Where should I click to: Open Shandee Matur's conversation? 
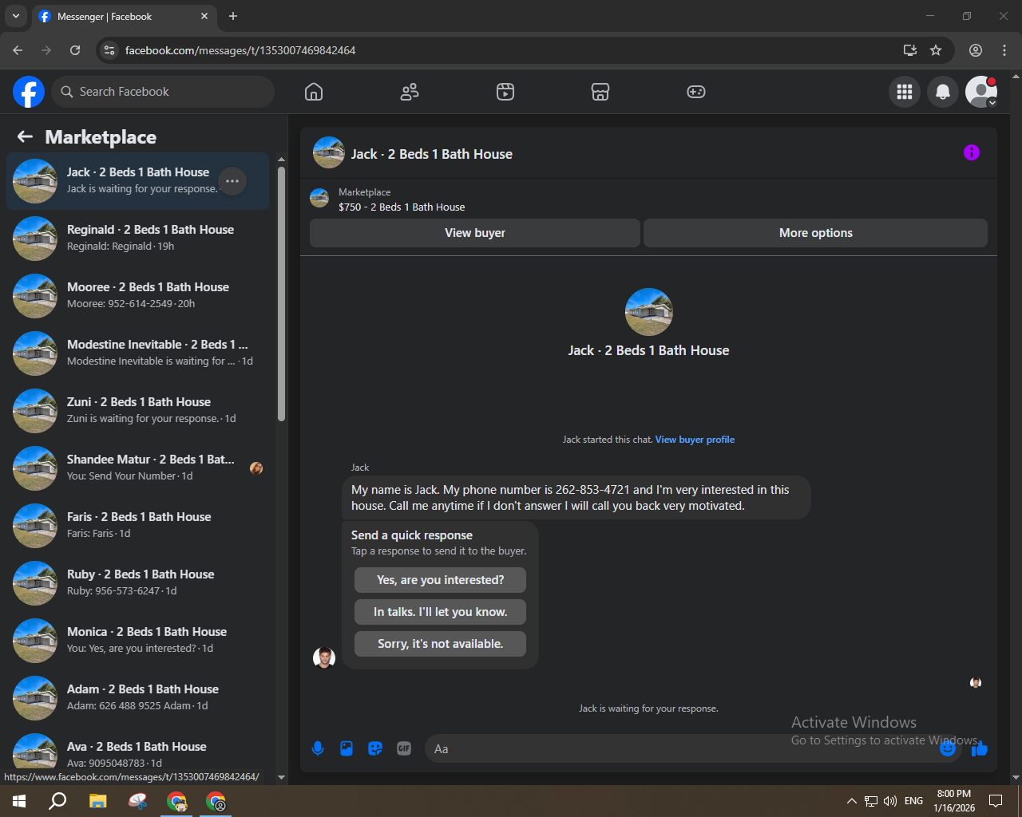click(137, 468)
